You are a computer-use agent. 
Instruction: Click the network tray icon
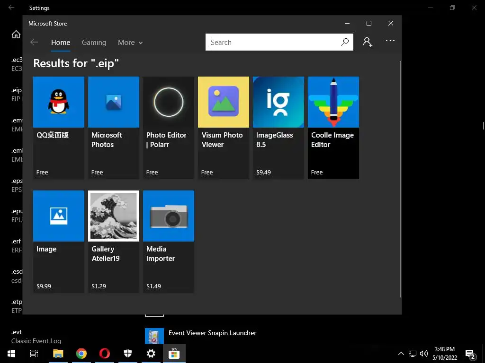point(413,354)
